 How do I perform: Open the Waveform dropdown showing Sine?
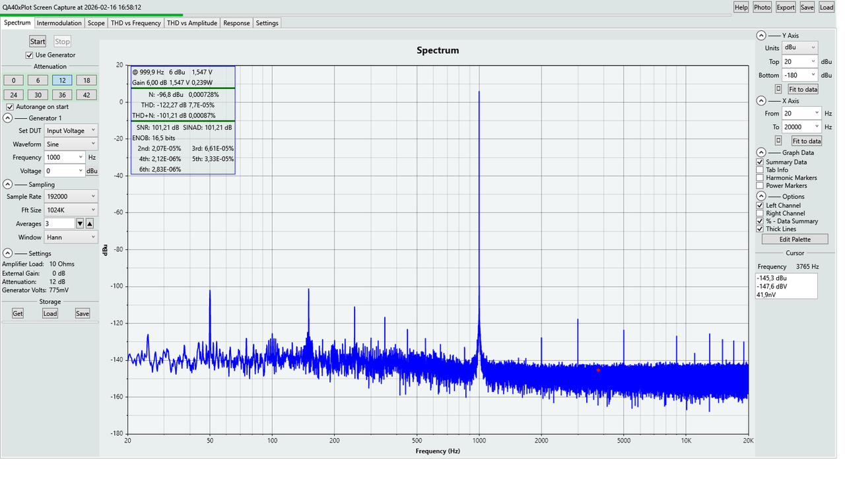pos(71,144)
